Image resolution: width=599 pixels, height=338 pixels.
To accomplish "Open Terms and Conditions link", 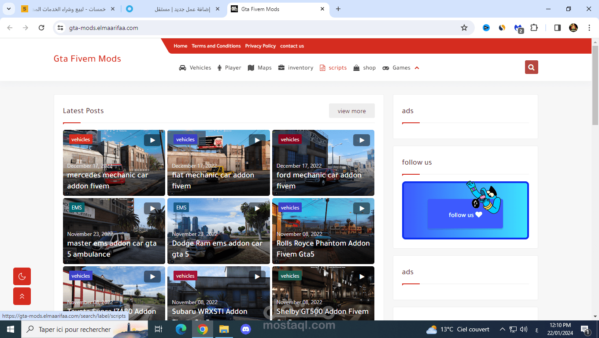I will click(x=216, y=46).
